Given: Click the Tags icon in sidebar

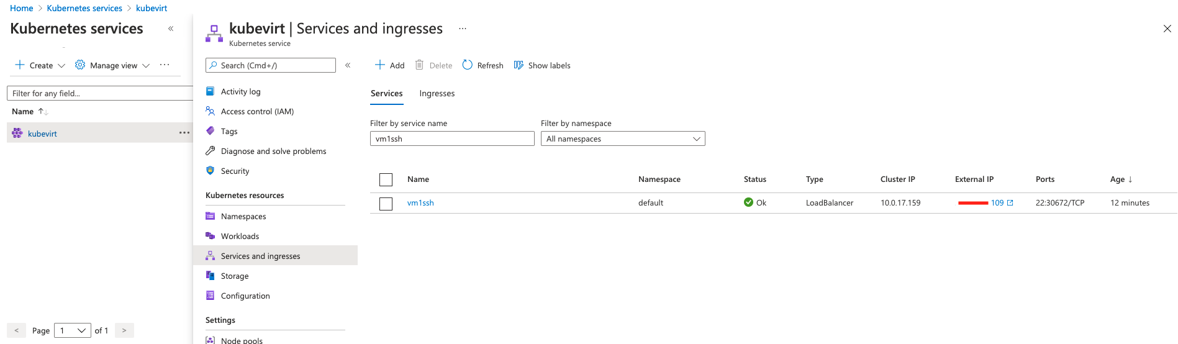Looking at the screenshot, I should [x=211, y=131].
